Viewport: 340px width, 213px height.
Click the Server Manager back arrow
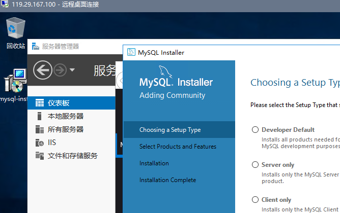click(x=43, y=69)
